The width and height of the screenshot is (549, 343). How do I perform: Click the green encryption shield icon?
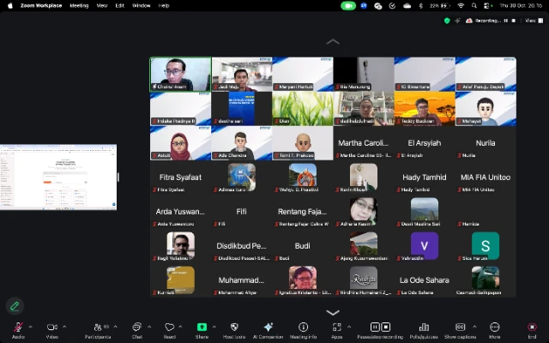coord(447,21)
